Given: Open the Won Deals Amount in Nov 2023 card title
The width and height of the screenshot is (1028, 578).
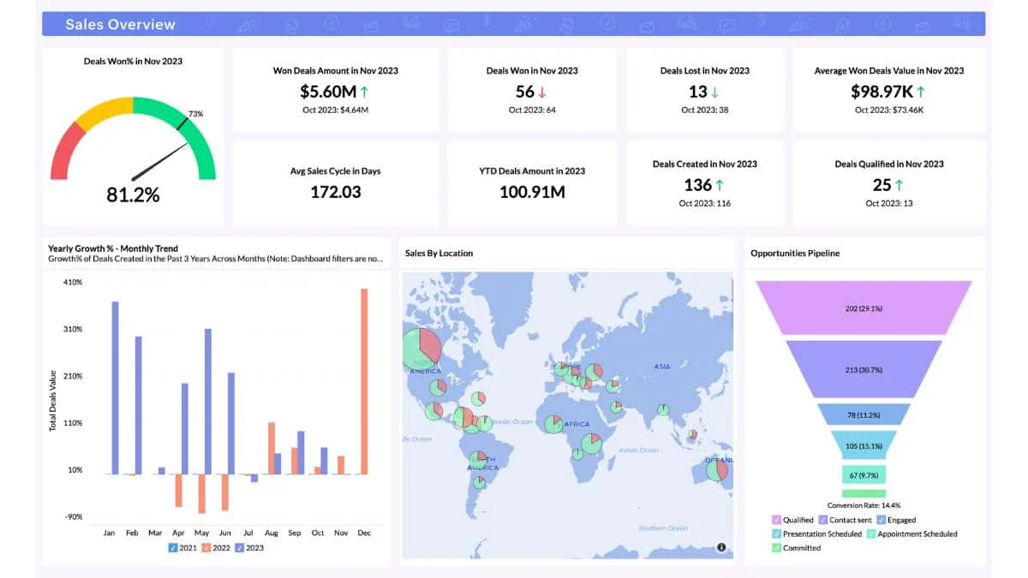Looking at the screenshot, I should pyautogui.click(x=336, y=71).
